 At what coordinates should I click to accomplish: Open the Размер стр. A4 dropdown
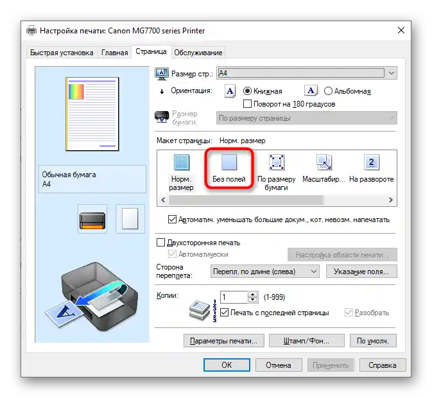click(x=307, y=73)
